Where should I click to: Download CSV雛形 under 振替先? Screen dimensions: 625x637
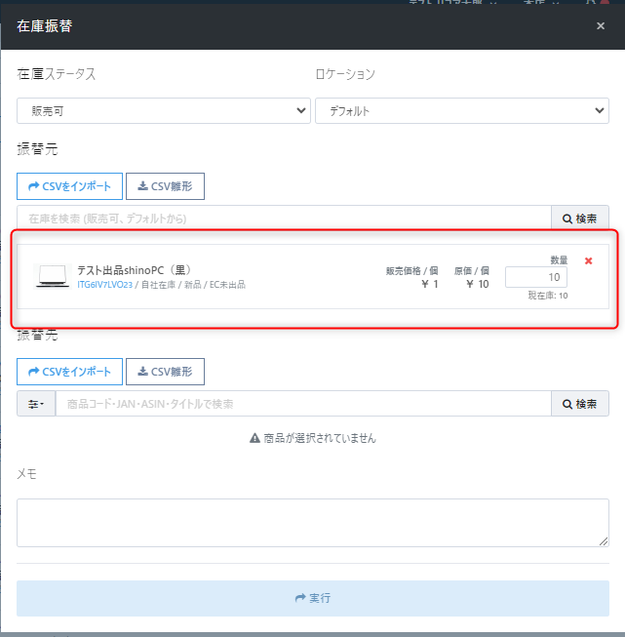click(x=165, y=371)
